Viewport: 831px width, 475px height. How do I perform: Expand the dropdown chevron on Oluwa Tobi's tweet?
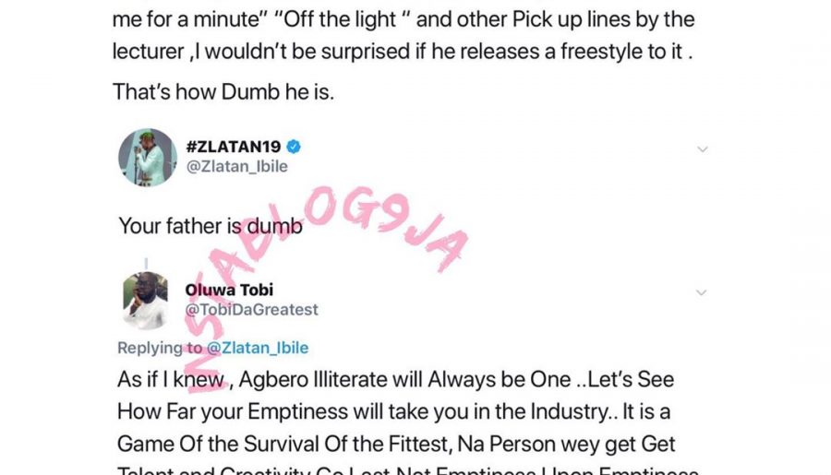point(701,292)
